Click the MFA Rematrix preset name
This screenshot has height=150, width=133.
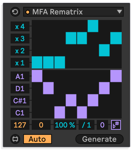tap(57, 12)
